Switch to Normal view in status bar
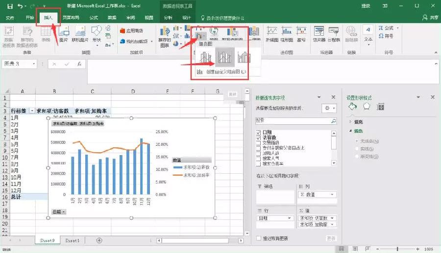The height and width of the screenshot is (253, 441). click(342, 249)
